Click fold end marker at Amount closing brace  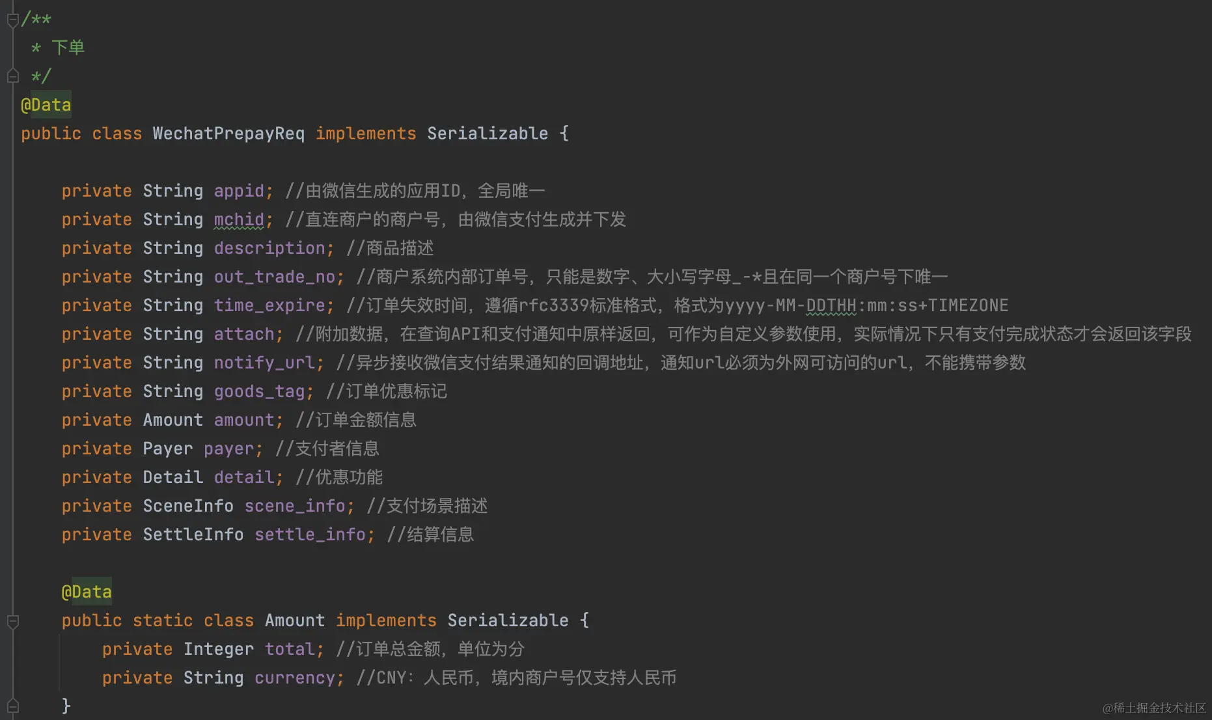pyautogui.click(x=12, y=706)
